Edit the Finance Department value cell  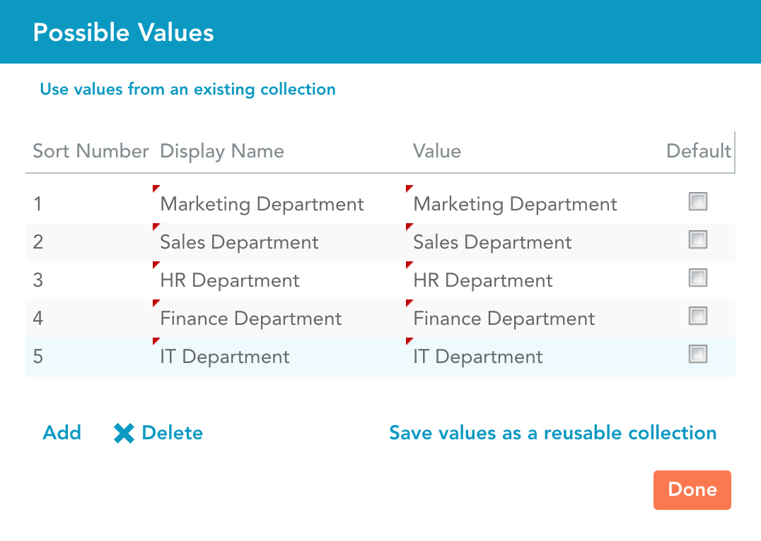pyautogui.click(x=533, y=319)
